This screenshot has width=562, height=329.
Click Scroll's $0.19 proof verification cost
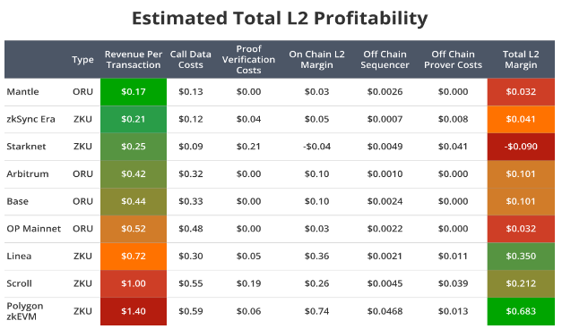tap(249, 283)
